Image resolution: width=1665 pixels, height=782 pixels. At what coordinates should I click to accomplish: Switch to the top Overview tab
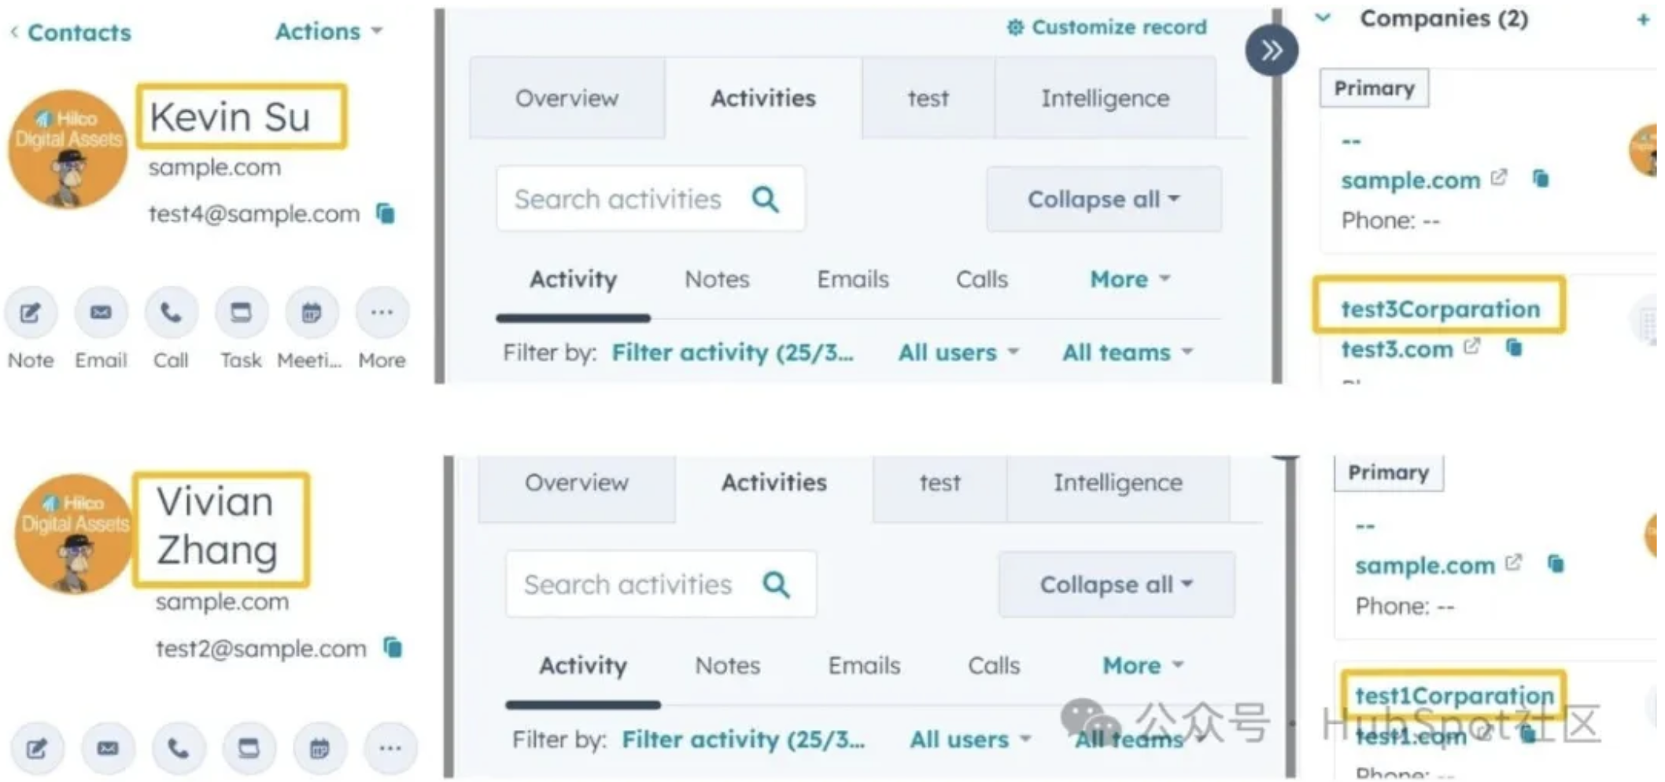point(567,98)
